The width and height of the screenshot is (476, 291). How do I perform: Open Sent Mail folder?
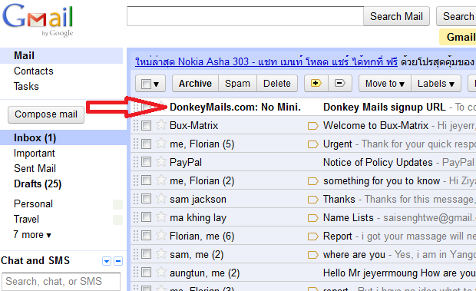35,168
